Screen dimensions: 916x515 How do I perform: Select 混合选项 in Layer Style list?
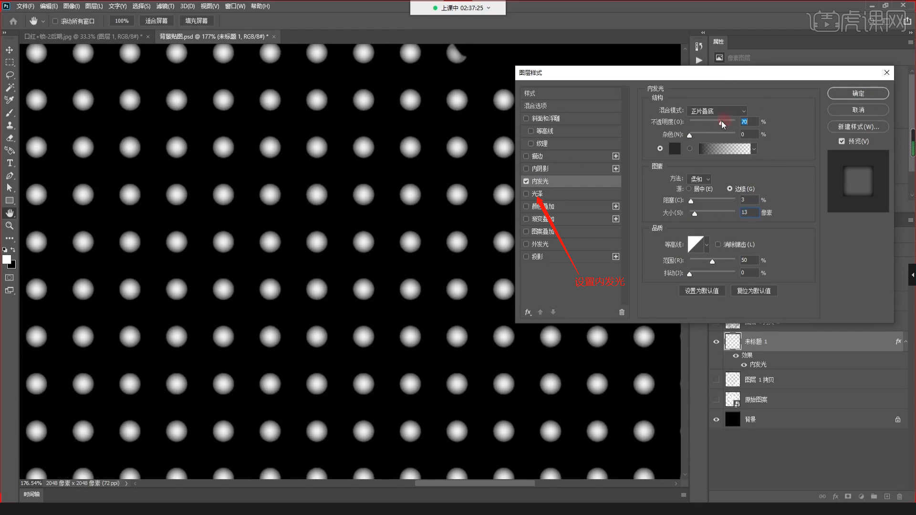click(572, 106)
